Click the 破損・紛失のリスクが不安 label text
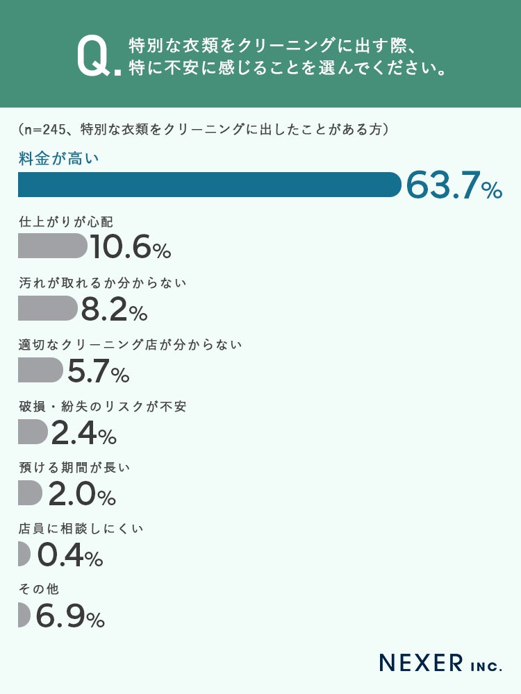 102,407
